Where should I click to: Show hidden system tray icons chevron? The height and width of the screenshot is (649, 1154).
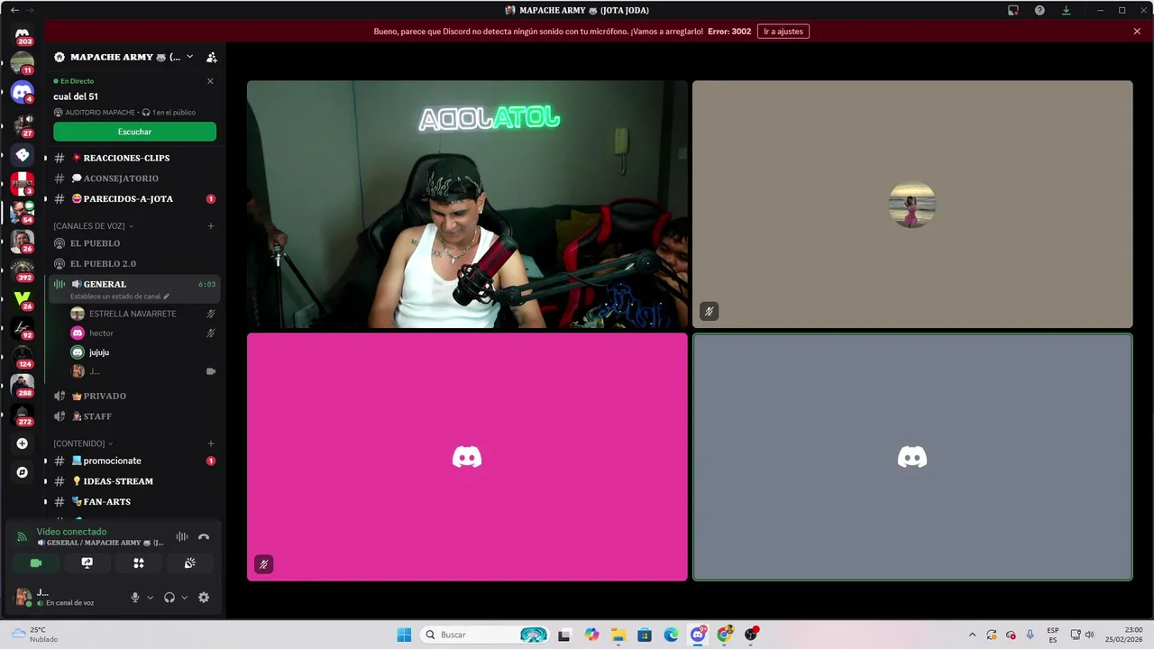pos(972,635)
